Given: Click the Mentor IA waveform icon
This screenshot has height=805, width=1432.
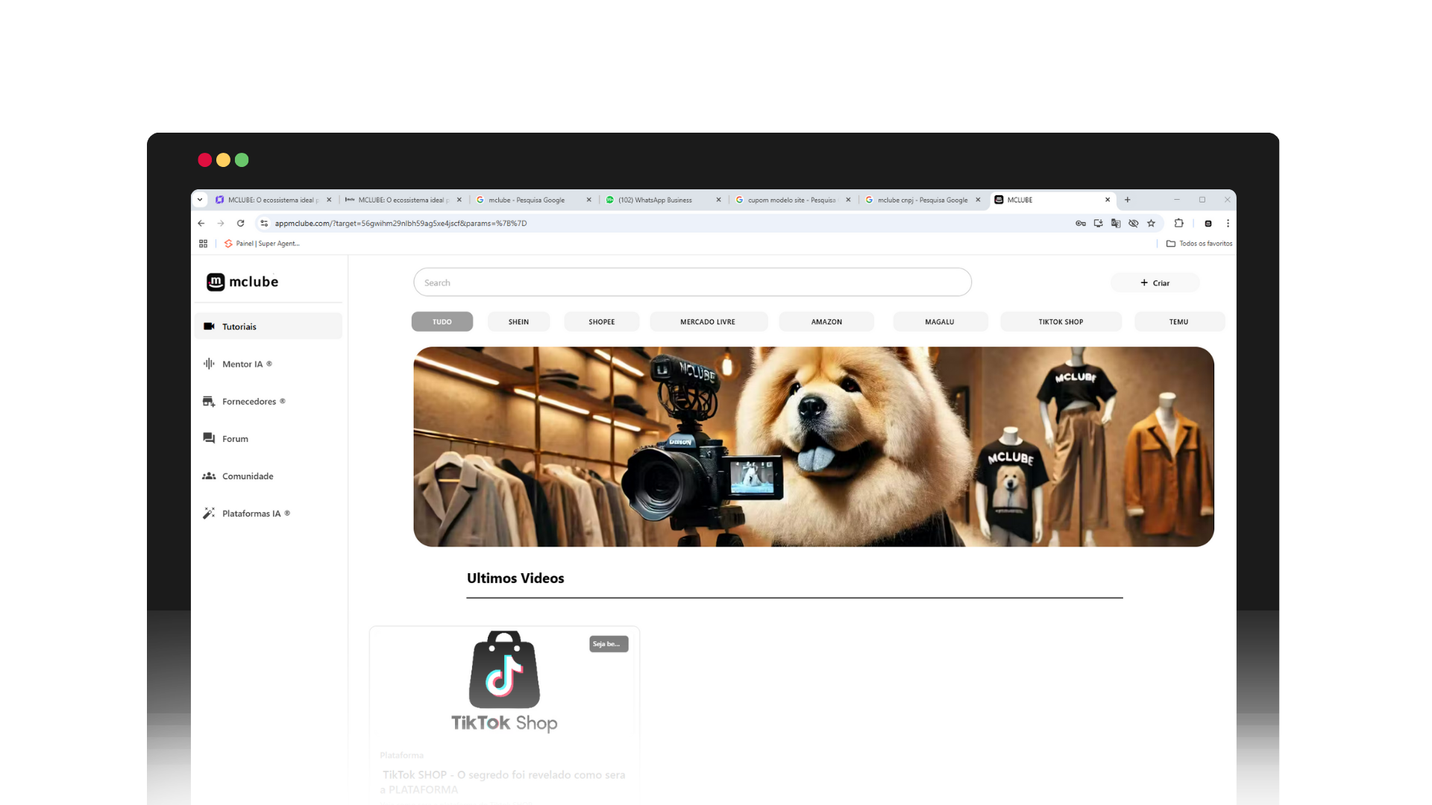Looking at the screenshot, I should [209, 364].
